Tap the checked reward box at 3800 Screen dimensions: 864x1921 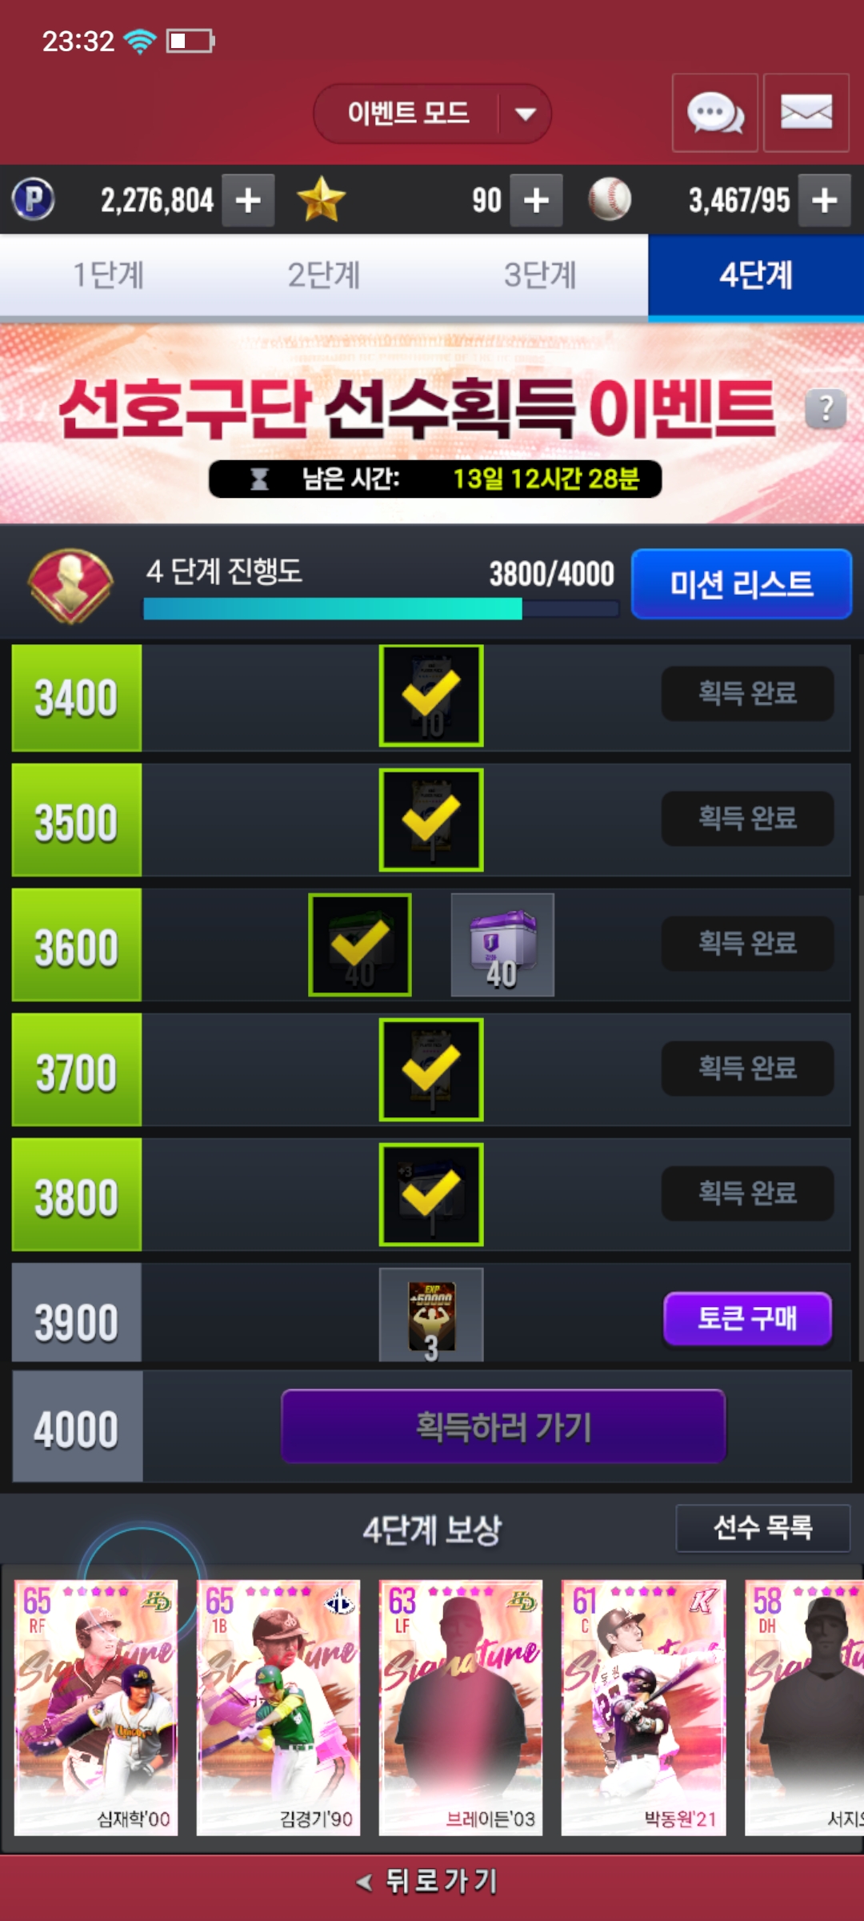pyautogui.click(x=431, y=1194)
